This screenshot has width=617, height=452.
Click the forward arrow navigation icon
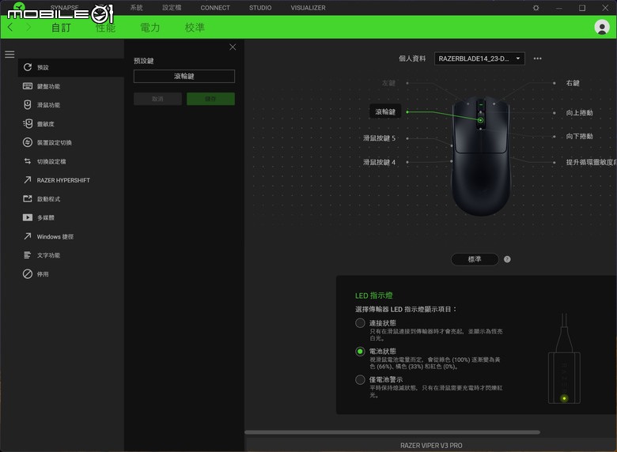tap(28, 27)
